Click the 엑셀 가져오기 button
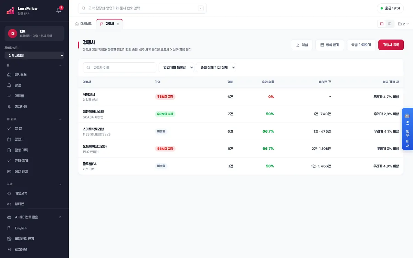This screenshot has height=258, width=413. (361, 45)
